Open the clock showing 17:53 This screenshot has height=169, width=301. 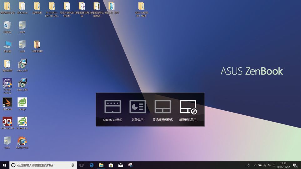283,165
